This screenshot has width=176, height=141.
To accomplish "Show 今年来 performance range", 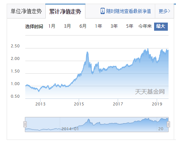I will coord(145,26).
